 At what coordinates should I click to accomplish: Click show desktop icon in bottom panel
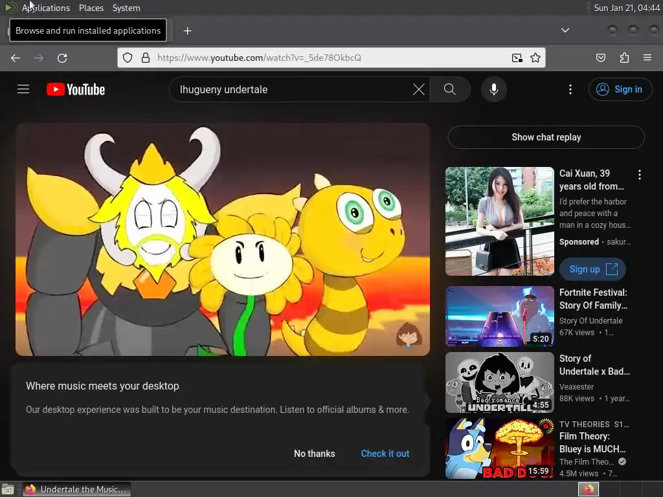(x=8, y=489)
